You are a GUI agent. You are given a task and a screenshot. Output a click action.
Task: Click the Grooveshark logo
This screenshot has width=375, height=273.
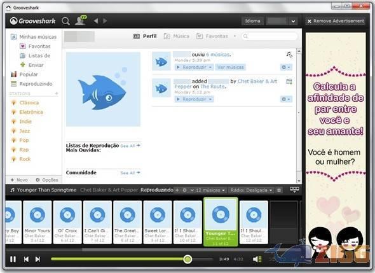pyautogui.click(x=33, y=21)
